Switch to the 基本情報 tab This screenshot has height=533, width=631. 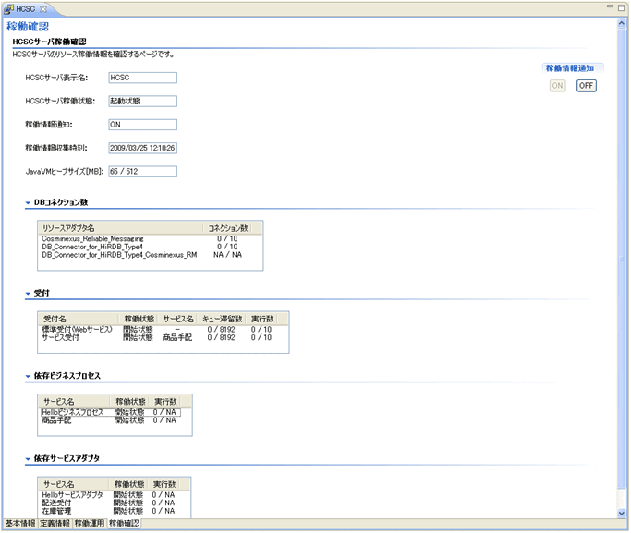point(19,524)
